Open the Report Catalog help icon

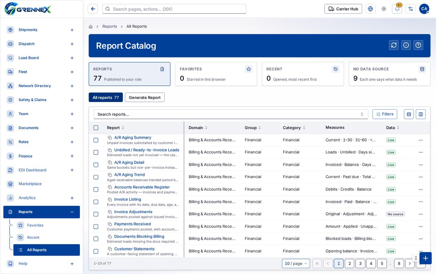(418, 45)
